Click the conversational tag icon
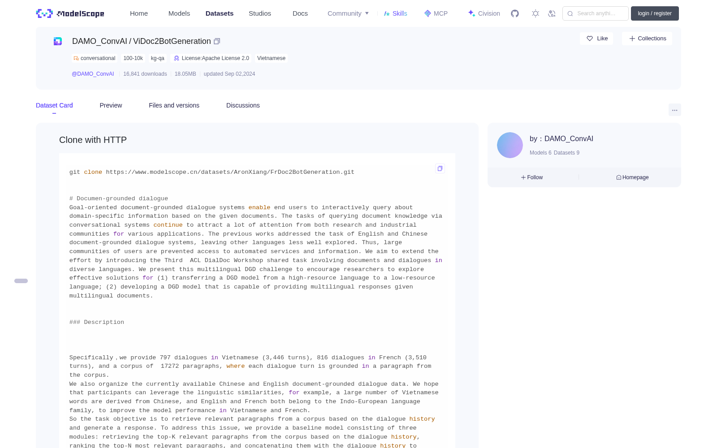Image resolution: width=717 pixels, height=448 pixels. coord(76,58)
